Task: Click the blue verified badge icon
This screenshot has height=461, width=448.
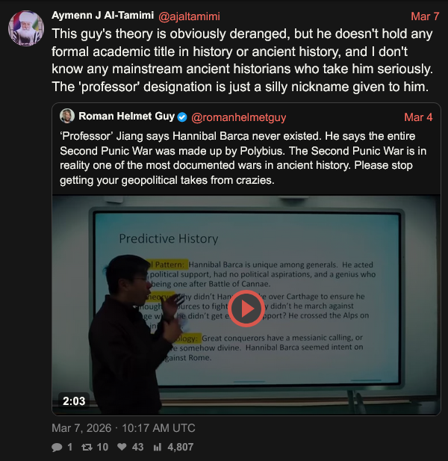Action: tap(182, 117)
